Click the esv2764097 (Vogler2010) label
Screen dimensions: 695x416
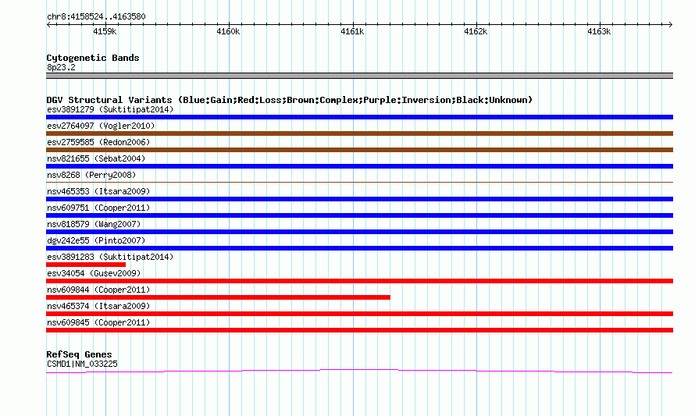pyautogui.click(x=101, y=126)
